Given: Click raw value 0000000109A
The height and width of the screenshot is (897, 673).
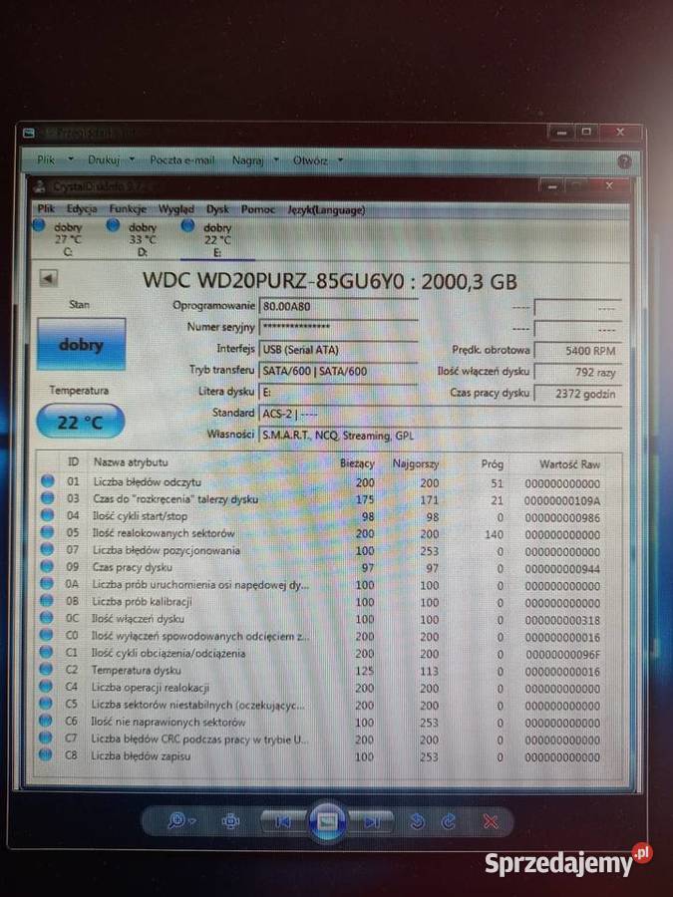Looking at the screenshot, I should coord(562,501).
